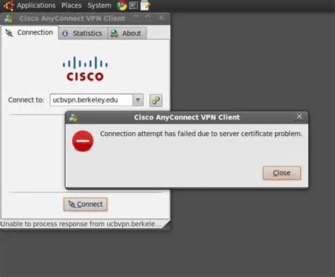This screenshot has height=277, width=335.
Task: Dismiss the error dialog via its X
Action: point(299,117)
